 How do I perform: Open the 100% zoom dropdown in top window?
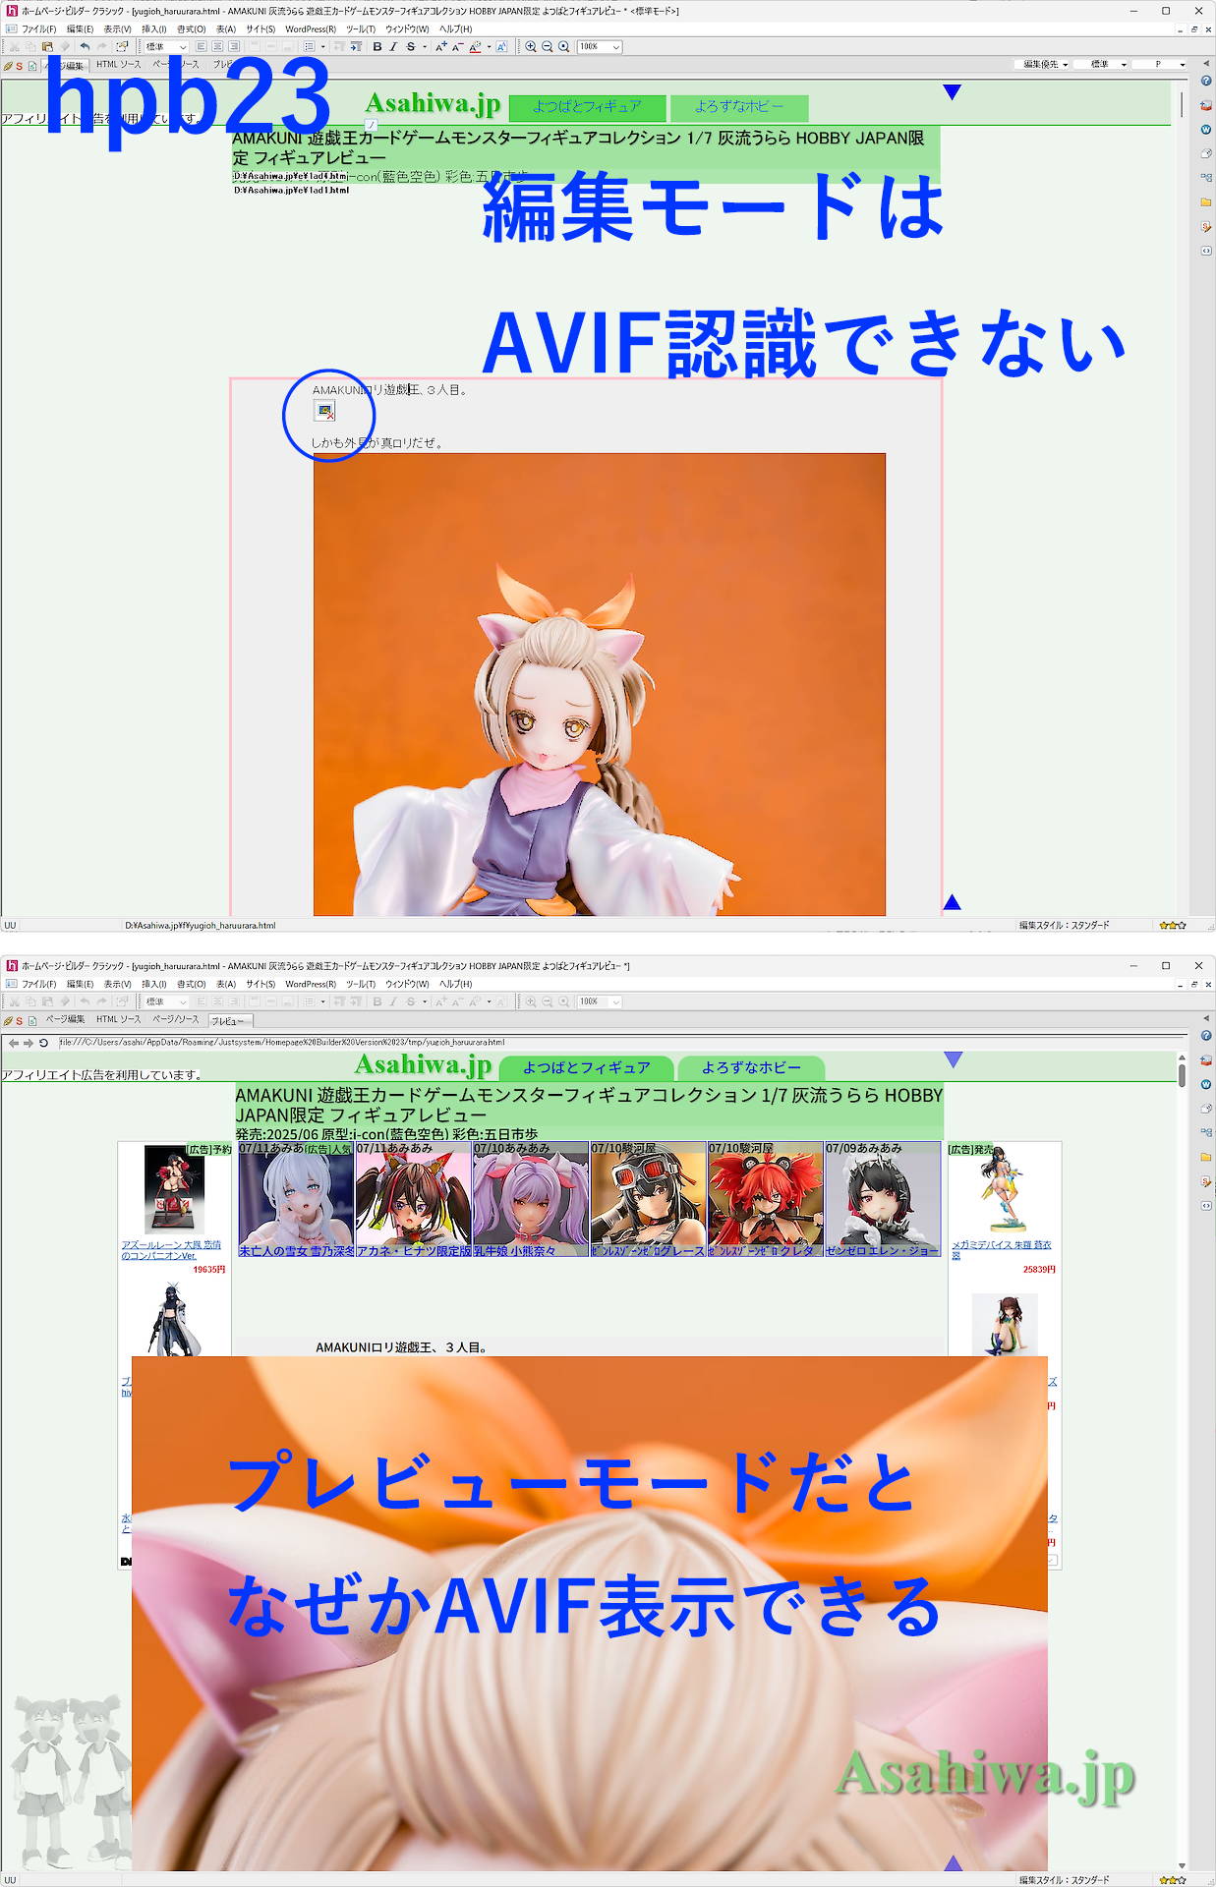[x=599, y=47]
